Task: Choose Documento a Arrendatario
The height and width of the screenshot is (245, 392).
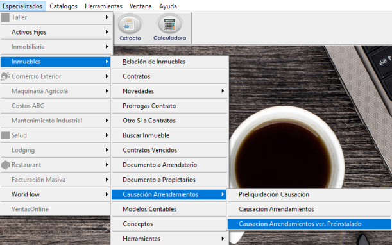Action: (x=169, y=165)
